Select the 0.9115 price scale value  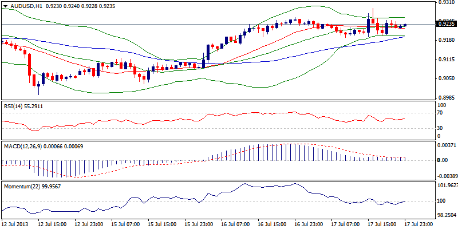(x=444, y=60)
